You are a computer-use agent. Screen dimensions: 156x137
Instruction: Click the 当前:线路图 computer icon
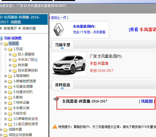click(1, 38)
